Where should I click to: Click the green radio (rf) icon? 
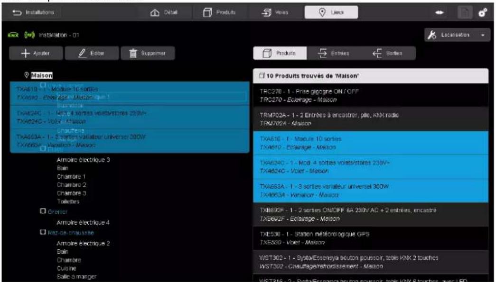coord(29,35)
